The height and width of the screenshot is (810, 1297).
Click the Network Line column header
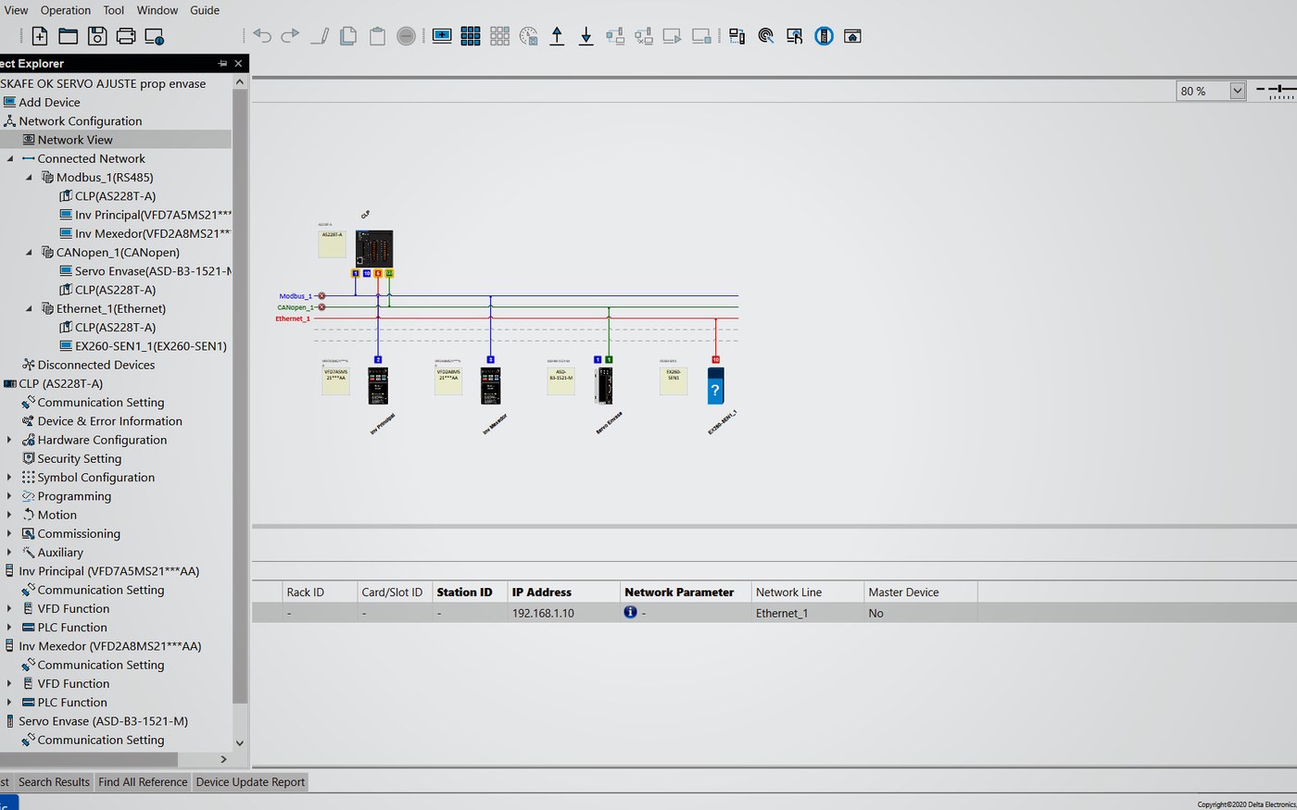point(807,592)
